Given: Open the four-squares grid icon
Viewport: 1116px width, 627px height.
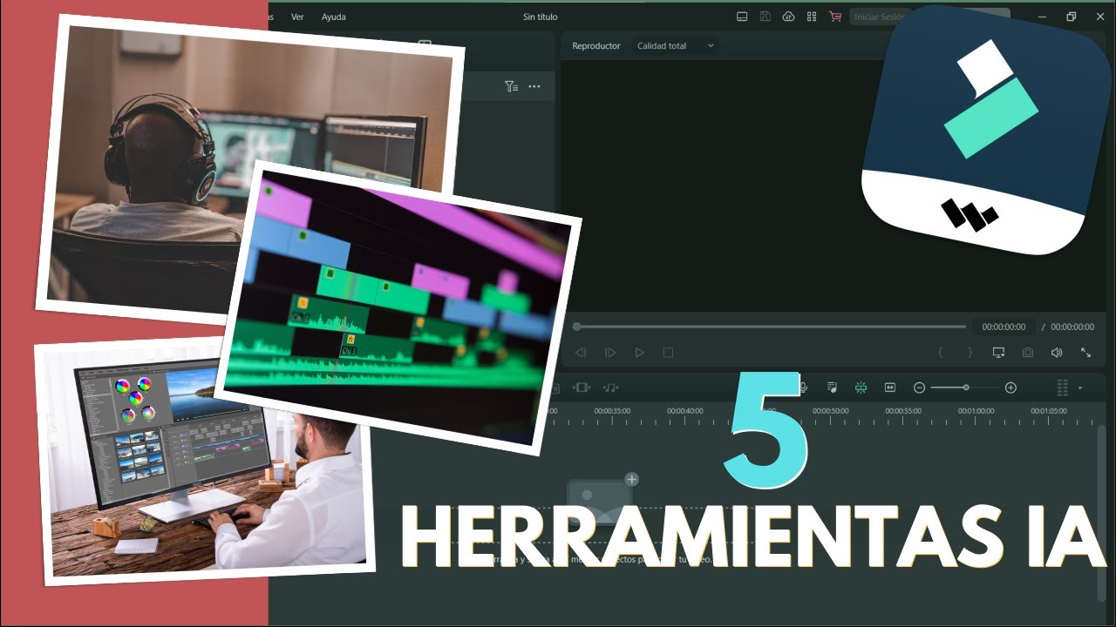Looking at the screenshot, I should point(812,17).
